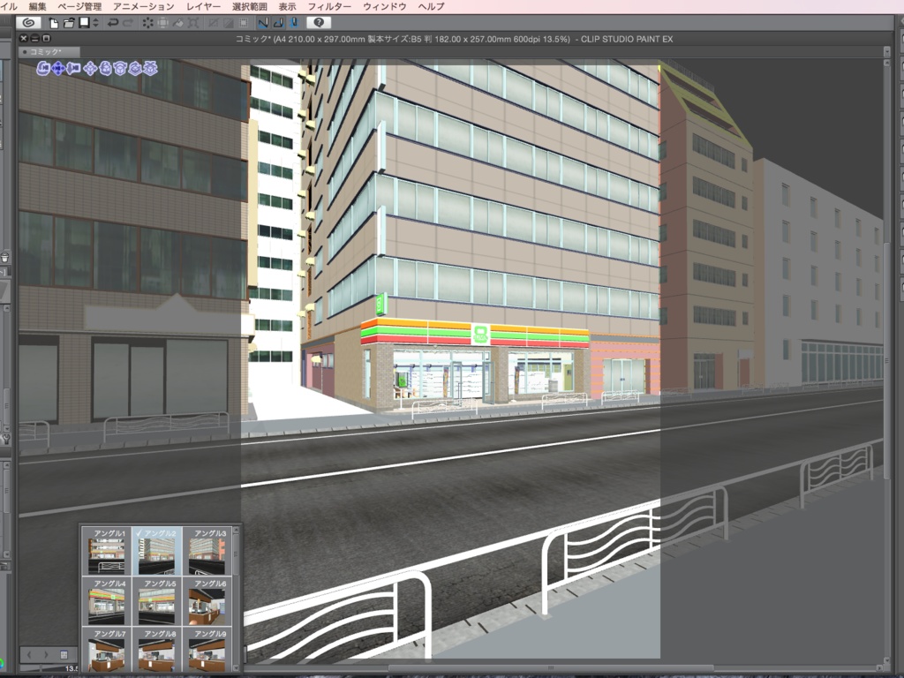Open the 選択範囲 menu

click(x=250, y=6)
